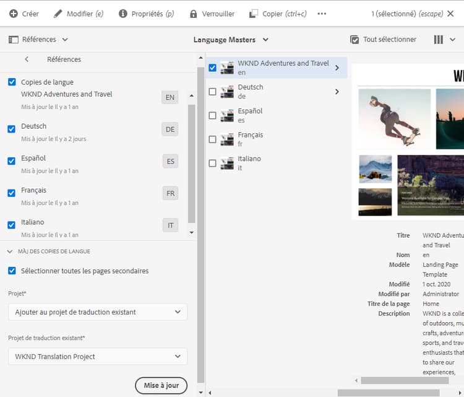Screen dimensions: 464x397
Task: Select the Français fr page checkbox
Action: [x=212, y=139]
